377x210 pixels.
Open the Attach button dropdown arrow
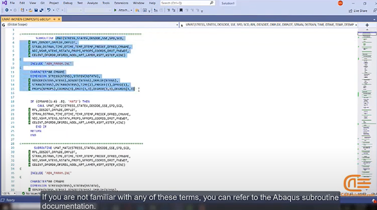pos(131,10)
